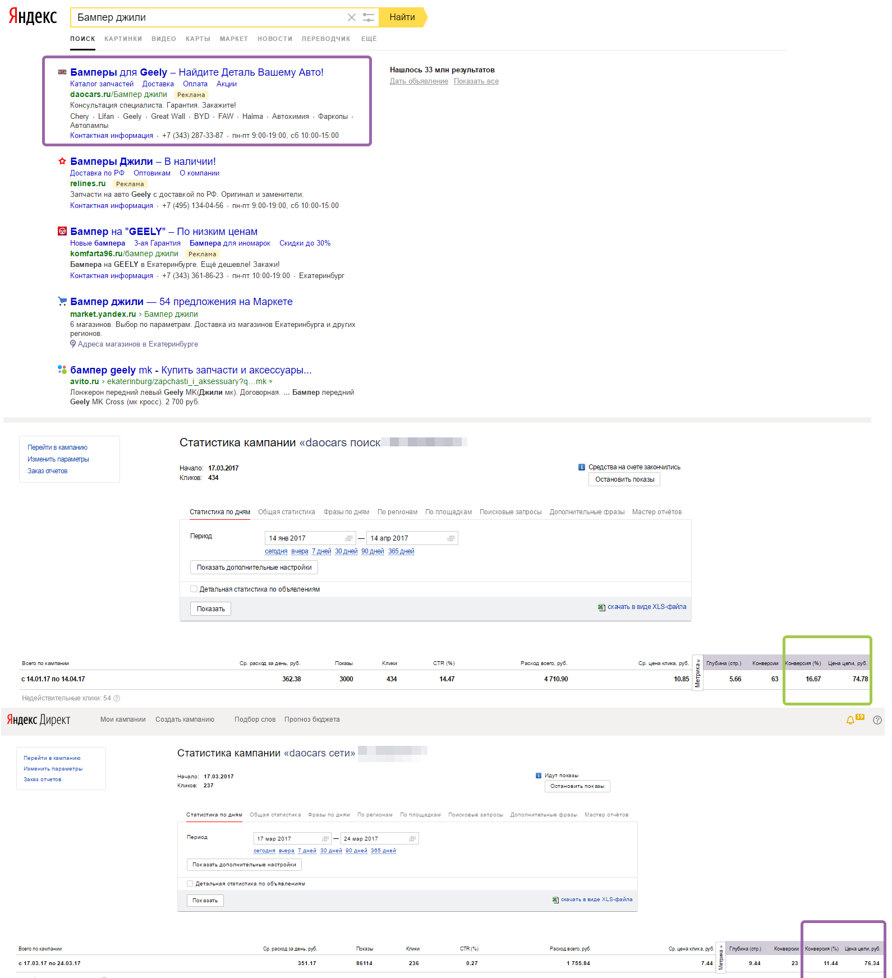Open Поисковые запросы tab in daocars сети
The width and height of the screenshot is (892, 978).
(476, 815)
